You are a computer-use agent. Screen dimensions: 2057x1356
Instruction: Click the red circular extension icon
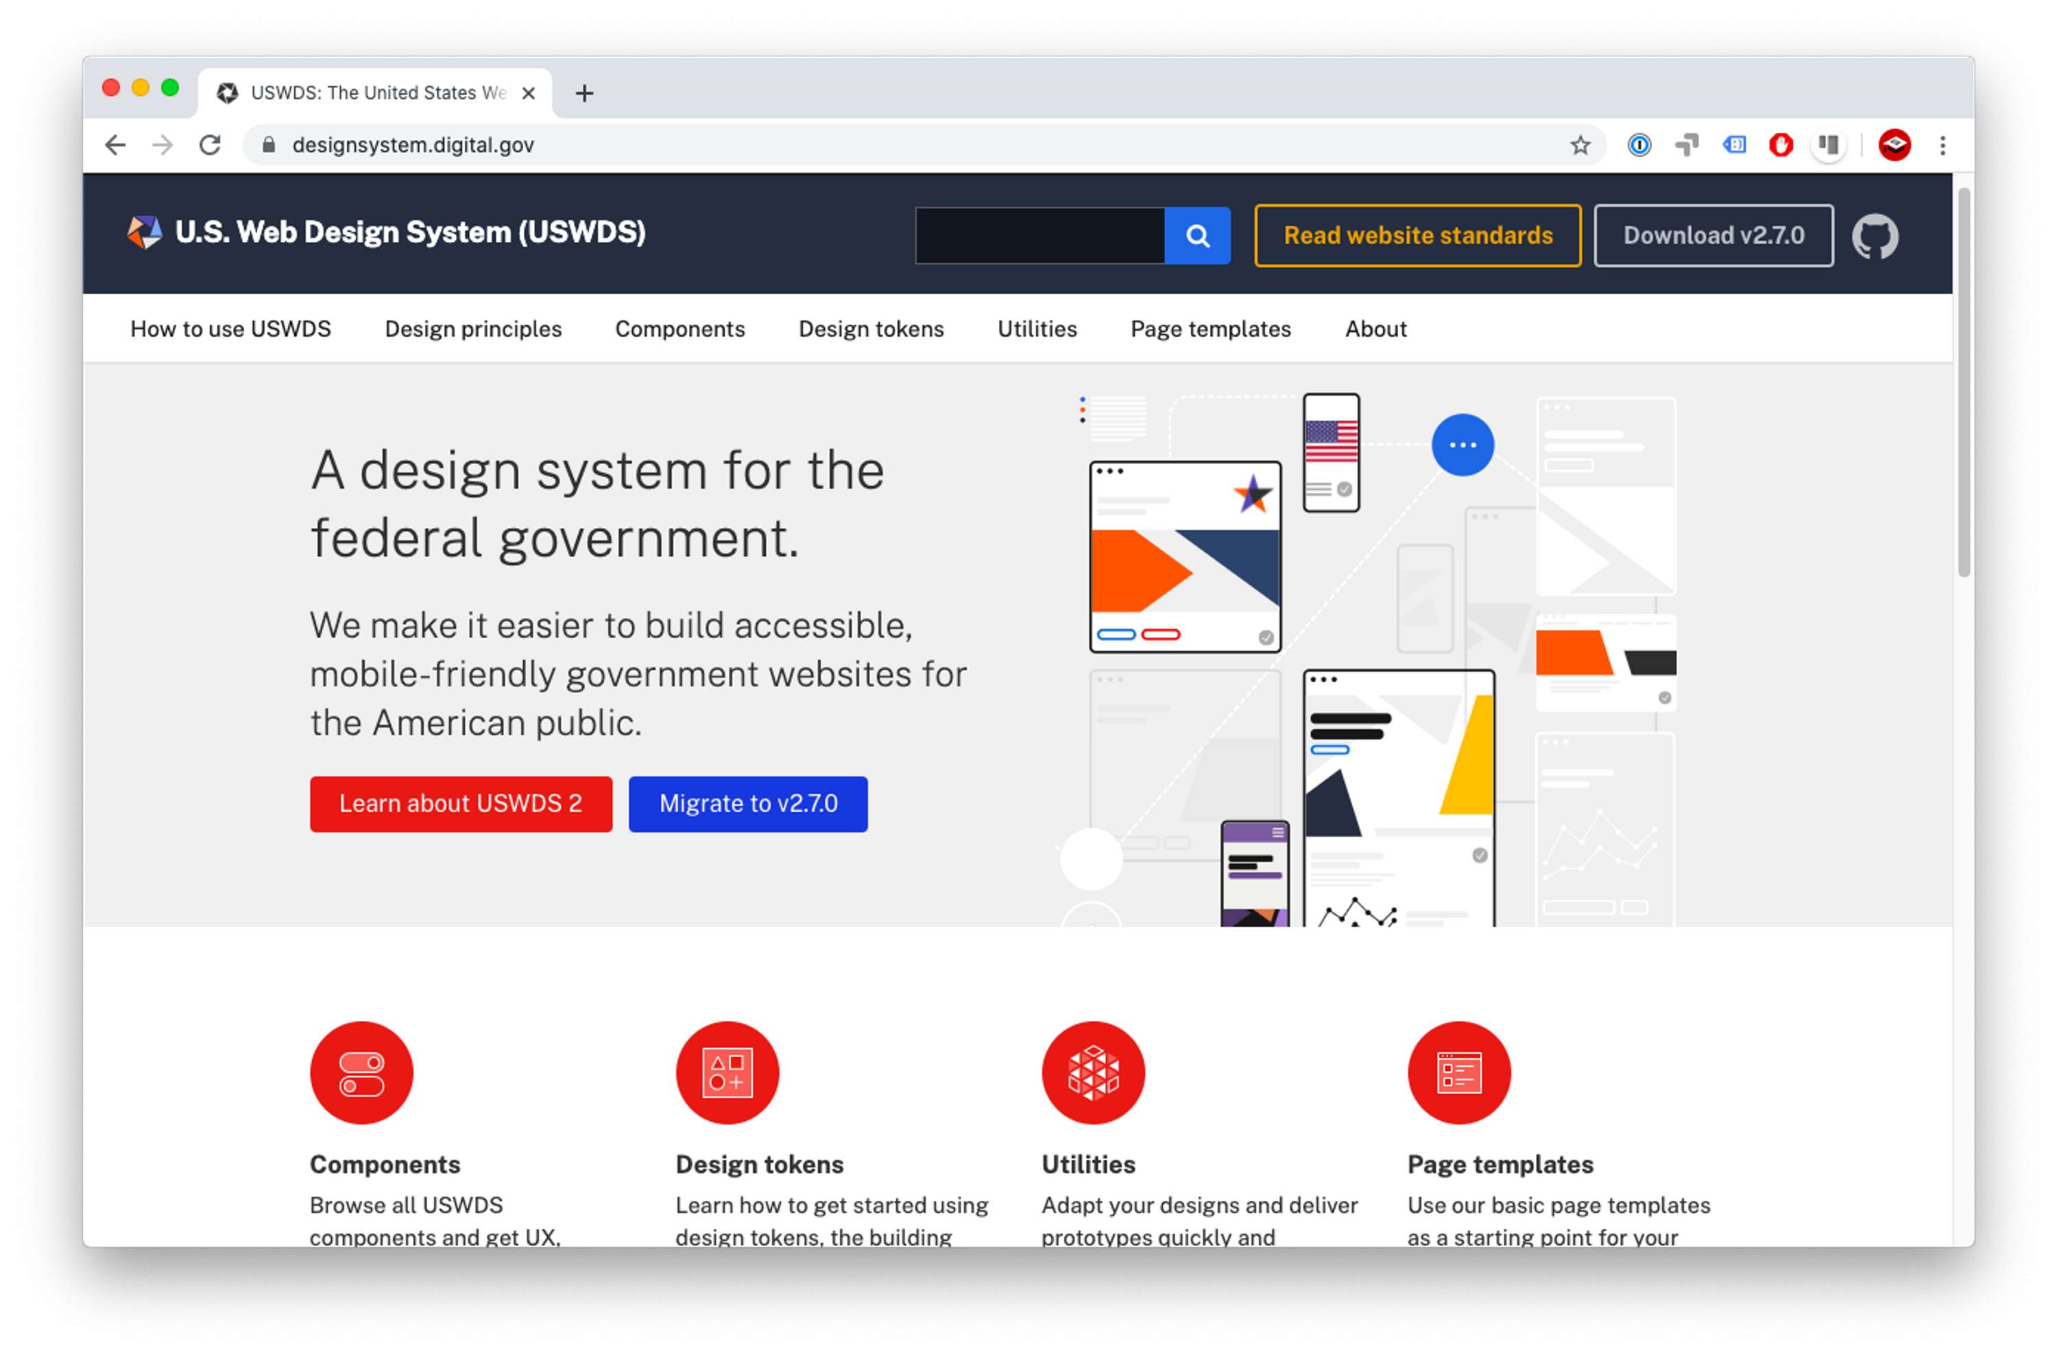pos(1781,145)
